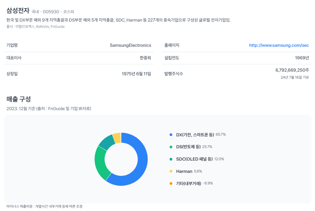
Task: Click the Harman legend label
Action: click(184, 172)
